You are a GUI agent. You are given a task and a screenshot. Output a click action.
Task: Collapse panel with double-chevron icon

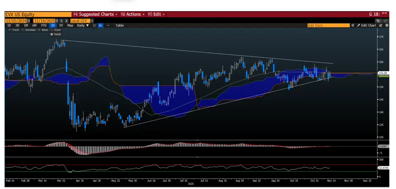point(353,25)
